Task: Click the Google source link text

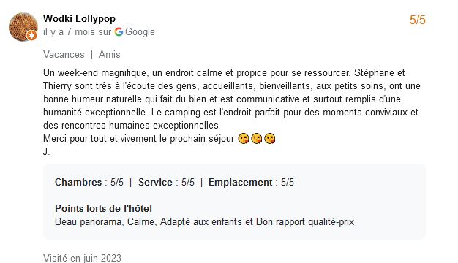Action: [x=140, y=32]
